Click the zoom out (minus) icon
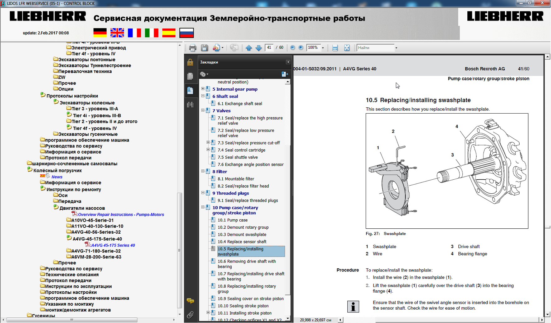This screenshot has width=551, height=323. coord(293,48)
